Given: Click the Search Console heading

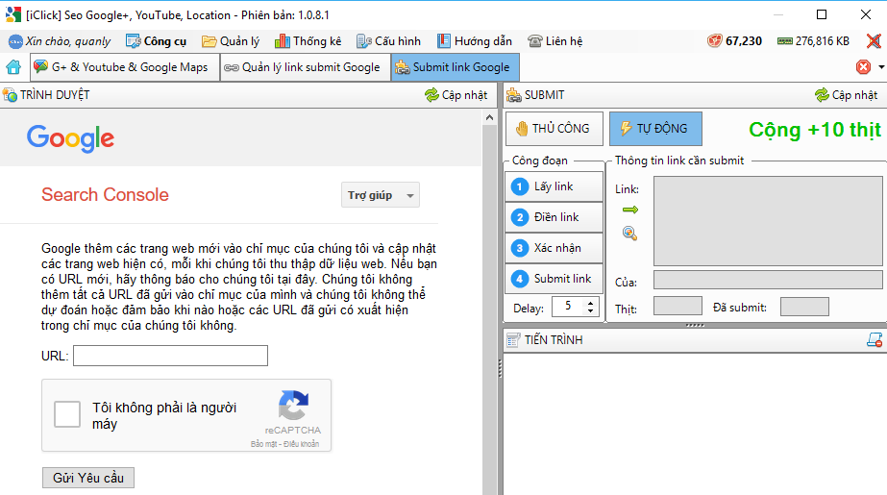Looking at the screenshot, I should tap(105, 194).
